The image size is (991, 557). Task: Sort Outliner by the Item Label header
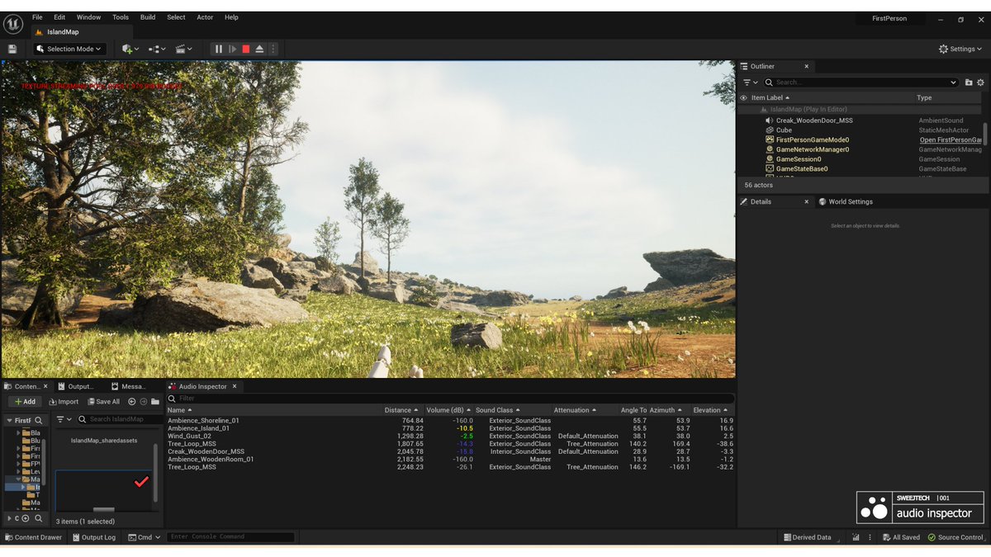click(x=770, y=98)
